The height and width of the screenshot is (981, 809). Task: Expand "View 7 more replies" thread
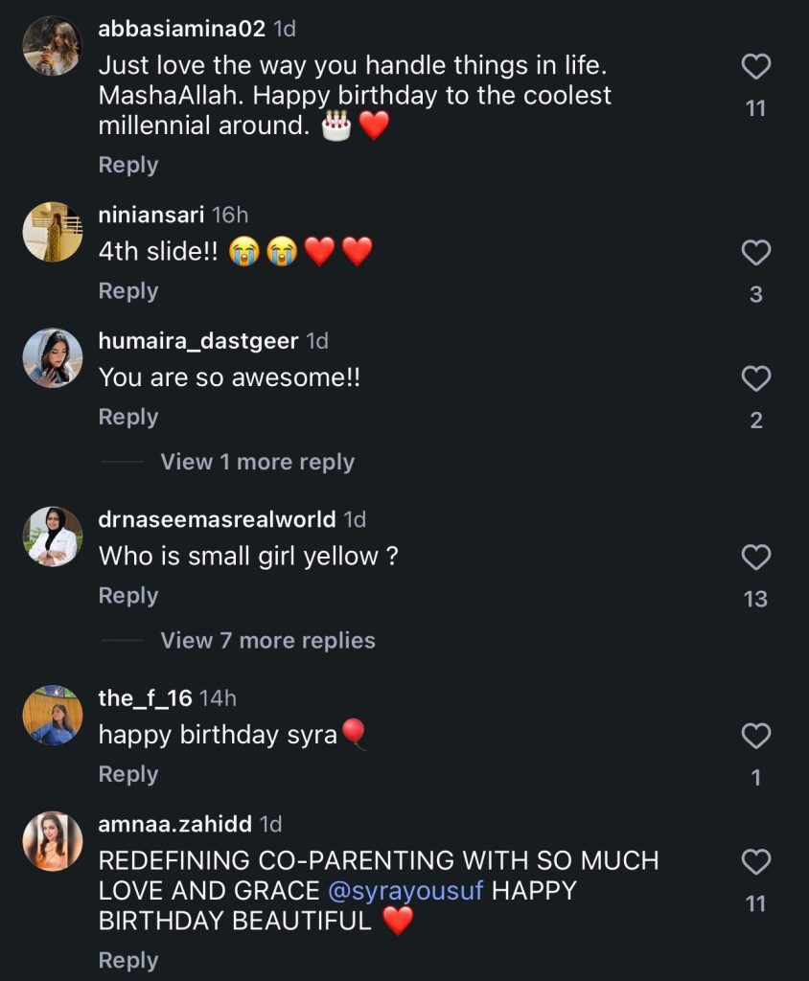coord(267,640)
